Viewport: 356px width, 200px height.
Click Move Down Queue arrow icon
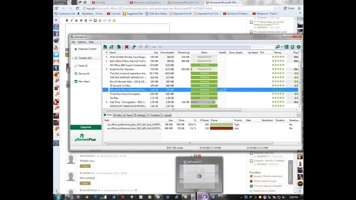(x=160, y=47)
